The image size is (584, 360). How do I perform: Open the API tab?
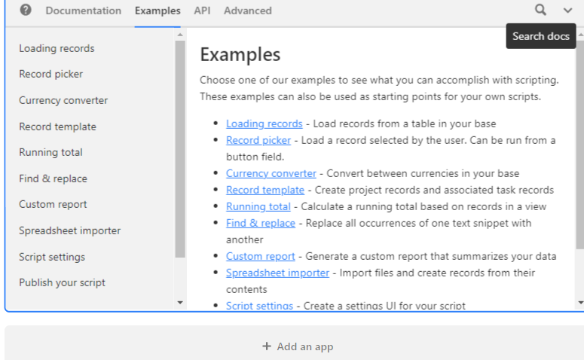pyautogui.click(x=202, y=11)
